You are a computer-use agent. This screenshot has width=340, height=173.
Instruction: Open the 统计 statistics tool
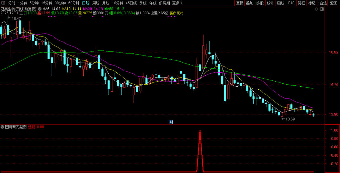point(270,3)
